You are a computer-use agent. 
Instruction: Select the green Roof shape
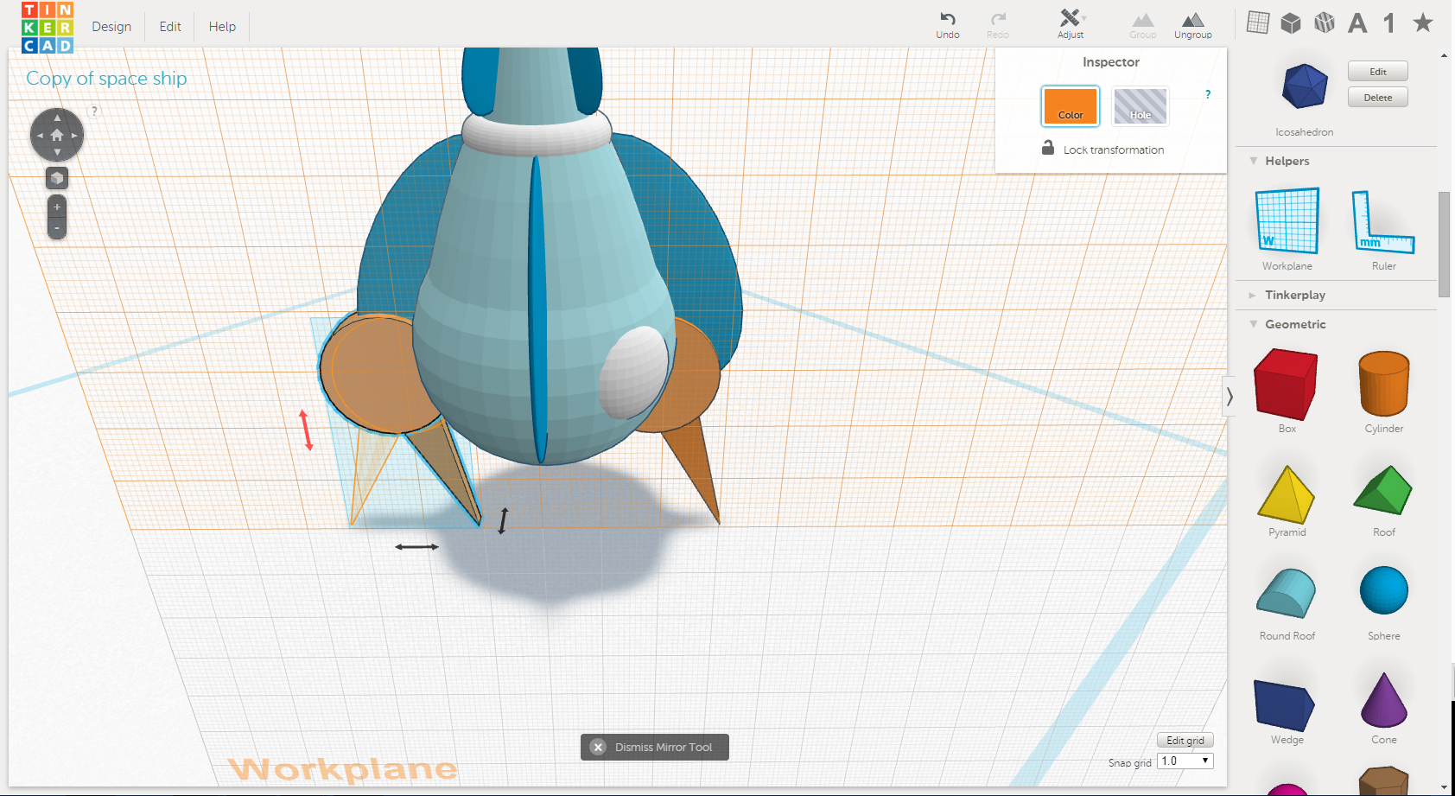pyautogui.click(x=1383, y=490)
